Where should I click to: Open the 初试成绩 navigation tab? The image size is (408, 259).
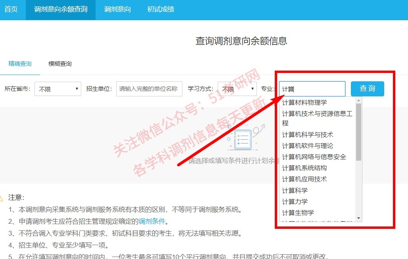[x=160, y=9]
